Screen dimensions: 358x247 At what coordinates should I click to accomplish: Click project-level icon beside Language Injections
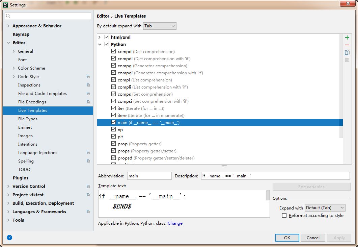88,152
